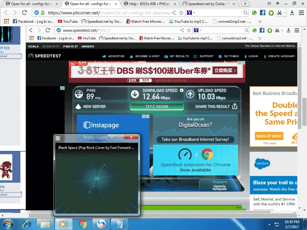The image size is (307, 230).
Task: Open scissors tool dropdown arrow in outer toolbar
Action: click(x=285, y=13)
